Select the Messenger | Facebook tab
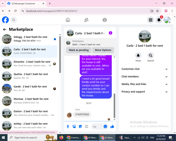The width and height of the screenshot is (176, 141). click(x=26, y=4)
